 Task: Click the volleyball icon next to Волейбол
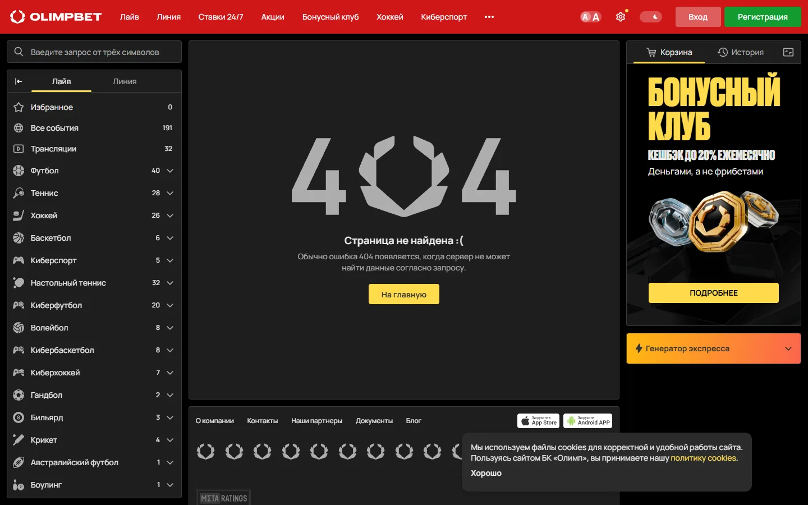click(19, 328)
